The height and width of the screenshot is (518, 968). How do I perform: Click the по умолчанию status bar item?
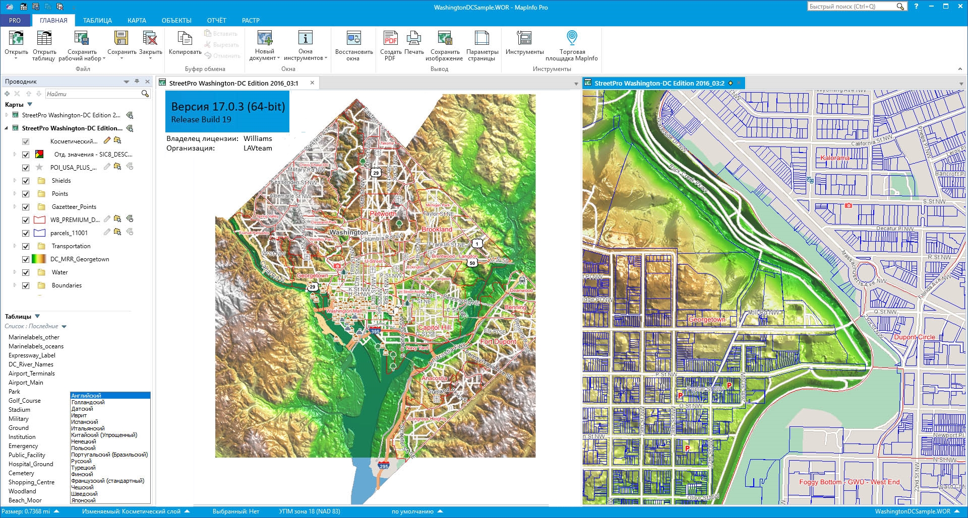coord(417,511)
